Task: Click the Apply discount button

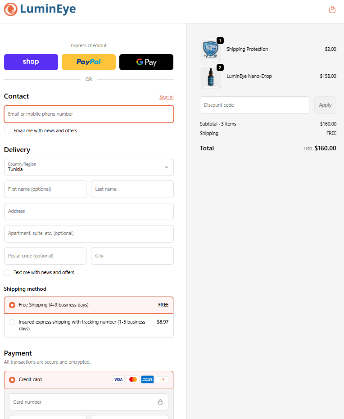Action: point(325,105)
